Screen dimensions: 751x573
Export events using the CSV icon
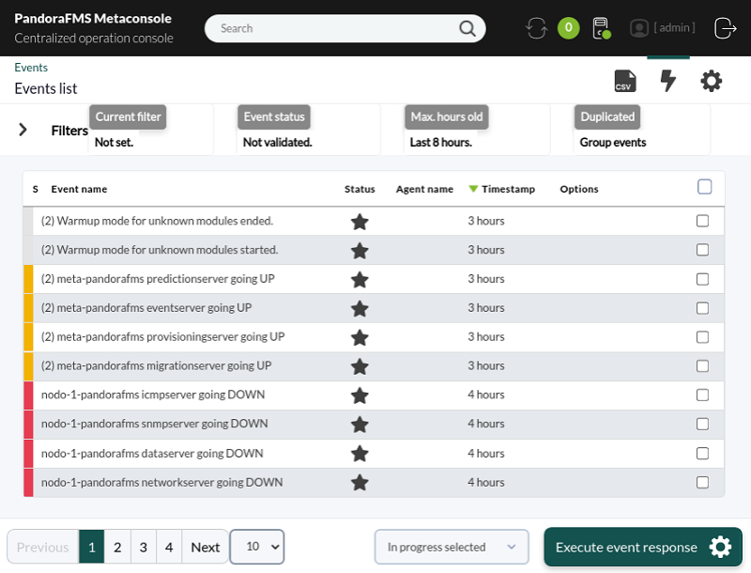[x=625, y=81]
